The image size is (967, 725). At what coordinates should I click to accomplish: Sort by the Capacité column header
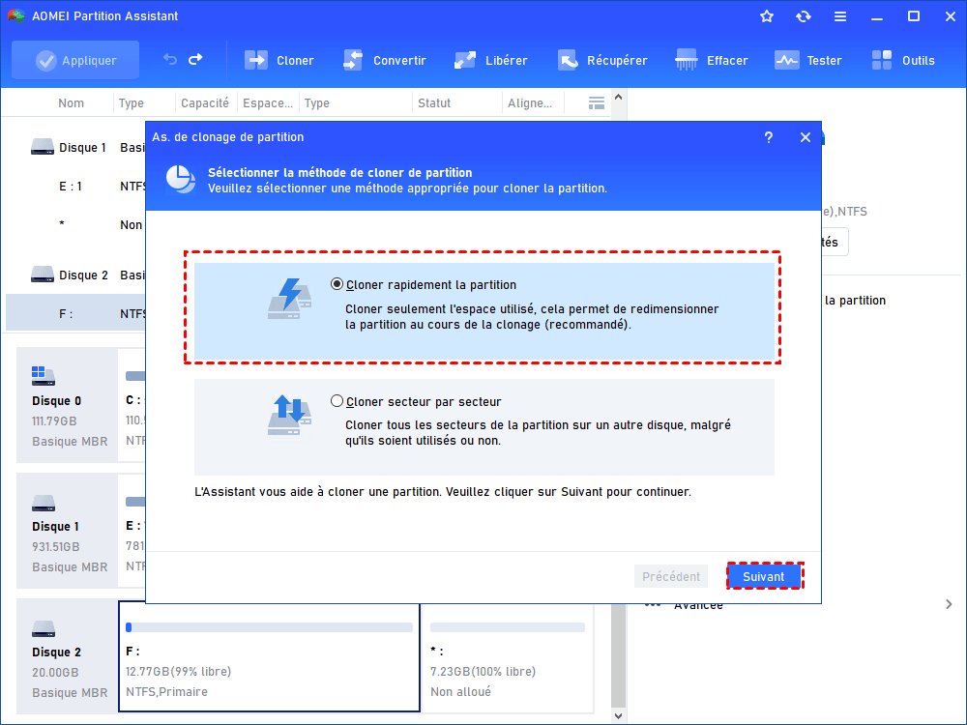(x=205, y=103)
